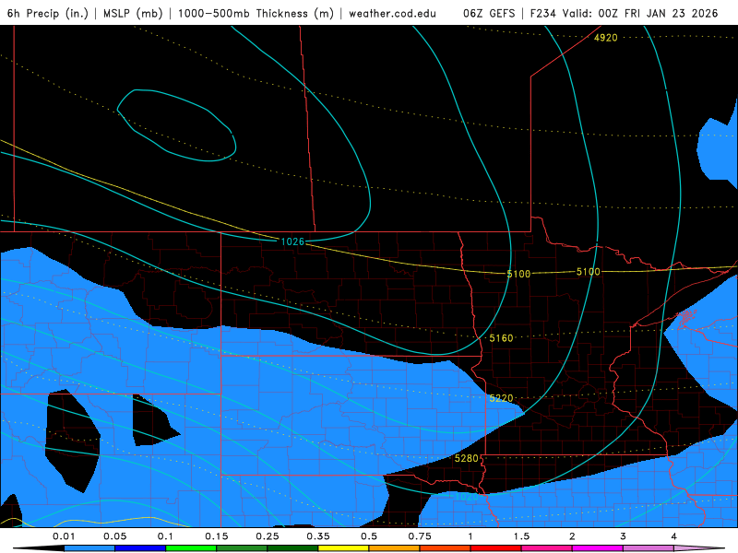This screenshot has width=738, height=553.
Task: Click the 0.05 legend value
Action: pyautogui.click(x=114, y=536)
